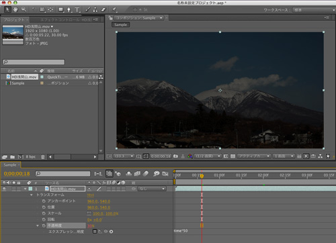Toggle scale constrain proportions link
This screenshot has width=336, height=243.
coord(89,213)
